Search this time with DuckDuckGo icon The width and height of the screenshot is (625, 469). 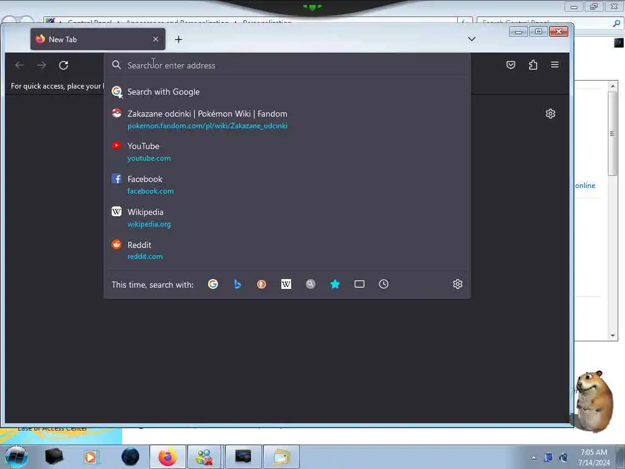pyautogui.click(x=261, y=284)
